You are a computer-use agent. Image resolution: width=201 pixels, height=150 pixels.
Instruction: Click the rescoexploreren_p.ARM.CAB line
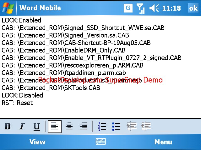pos(73,65)
